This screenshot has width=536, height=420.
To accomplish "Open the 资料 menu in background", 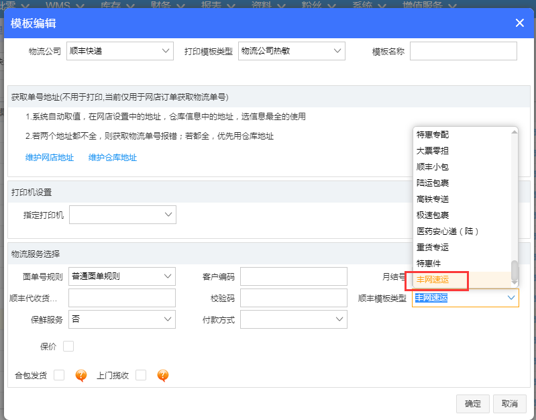I will click(x=268, y=5).
